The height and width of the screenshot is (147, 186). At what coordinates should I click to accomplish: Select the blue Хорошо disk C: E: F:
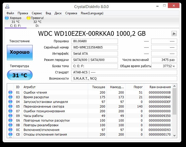(x=16, y=22)
